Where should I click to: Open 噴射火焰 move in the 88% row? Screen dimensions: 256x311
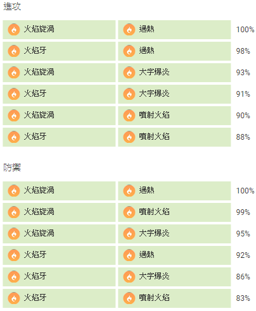tap(174, 137)
